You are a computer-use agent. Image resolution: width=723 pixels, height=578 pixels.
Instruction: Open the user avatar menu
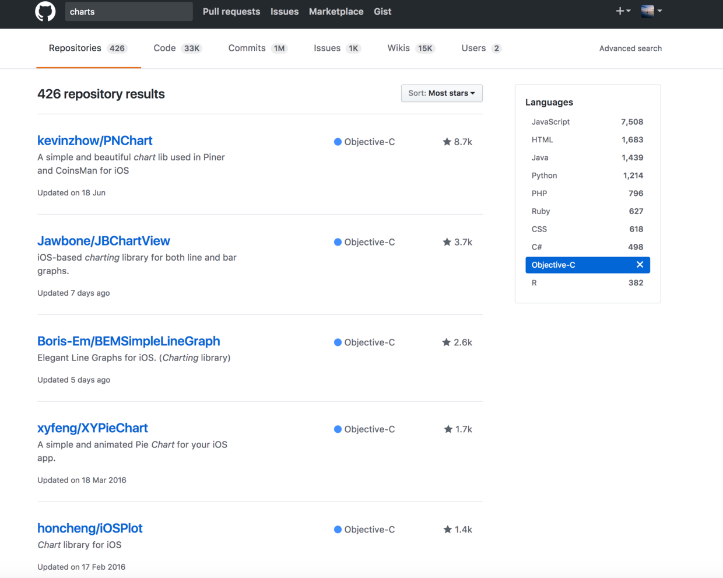pos(651,10)
